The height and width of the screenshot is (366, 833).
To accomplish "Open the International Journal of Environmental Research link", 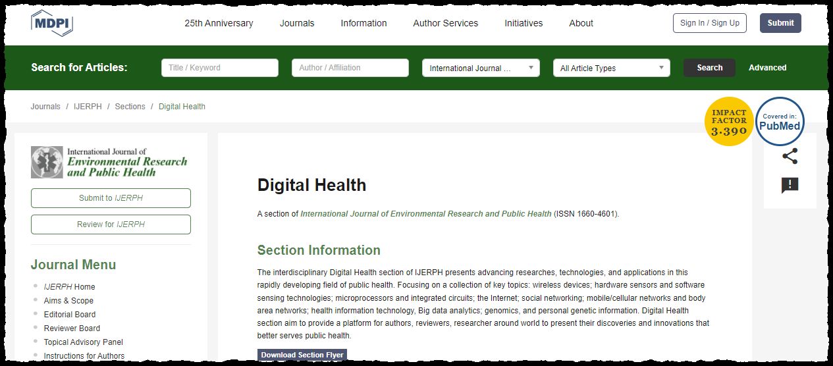I will coord(426,214).
